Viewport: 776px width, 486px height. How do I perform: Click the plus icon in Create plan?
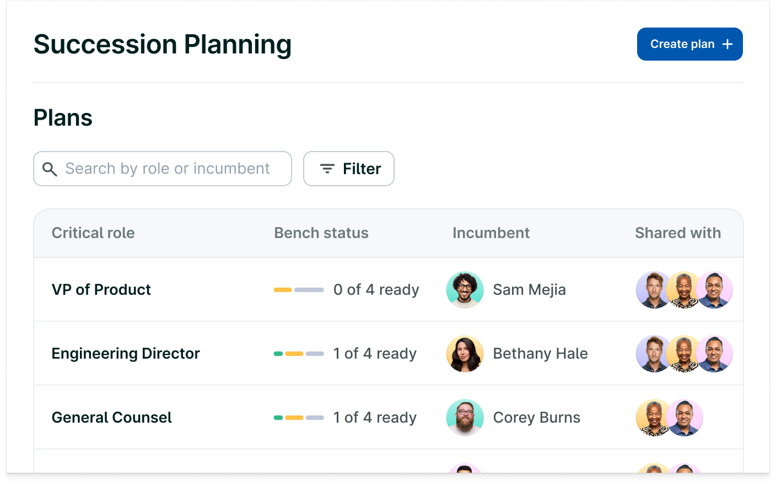tap(727, 44)
